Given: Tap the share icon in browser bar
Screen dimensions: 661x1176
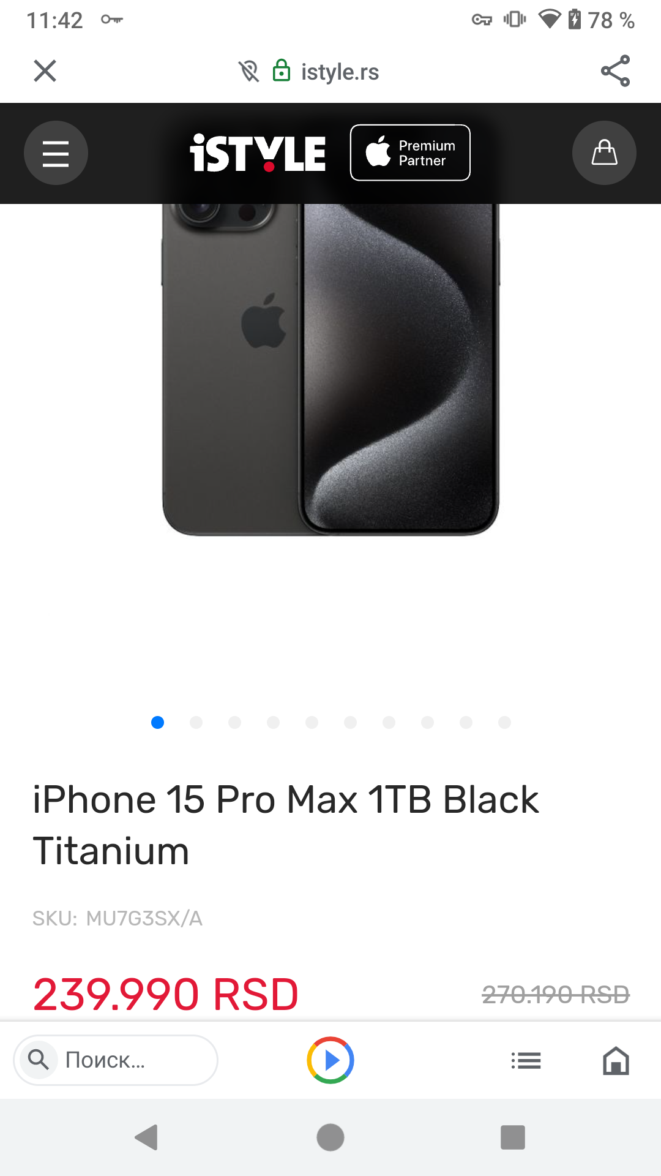Looking at the screenshot, I should pyautogui.click(x=615, y=71).
